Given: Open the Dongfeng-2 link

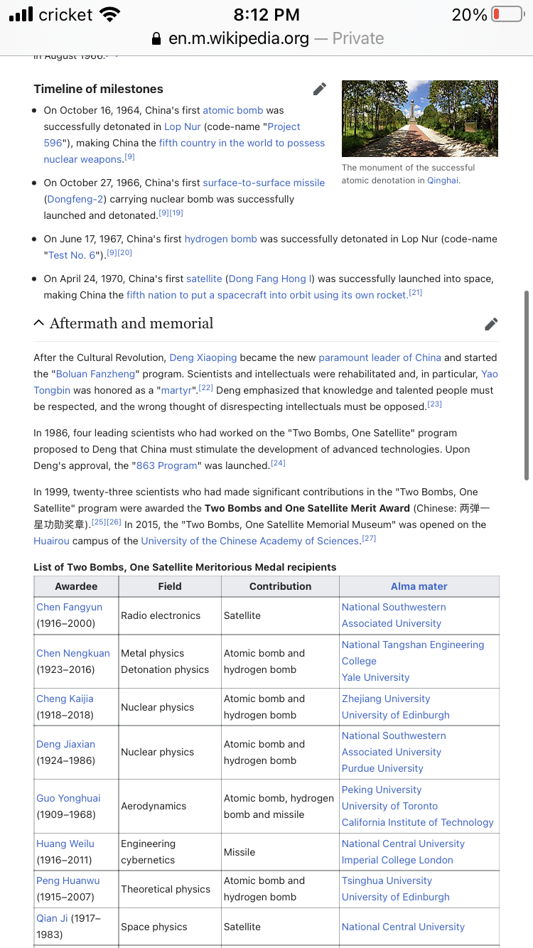Looking at the screenshot, I should pos(75,199).
